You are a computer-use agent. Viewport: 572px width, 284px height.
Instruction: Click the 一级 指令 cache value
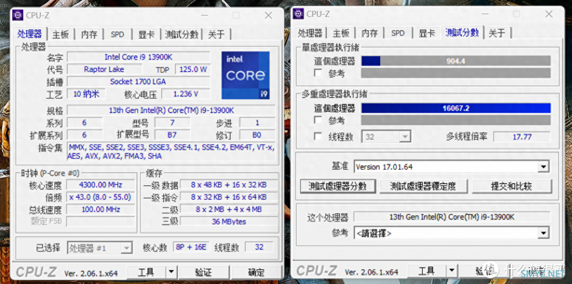pyautogui.click(x=229, y=197)
